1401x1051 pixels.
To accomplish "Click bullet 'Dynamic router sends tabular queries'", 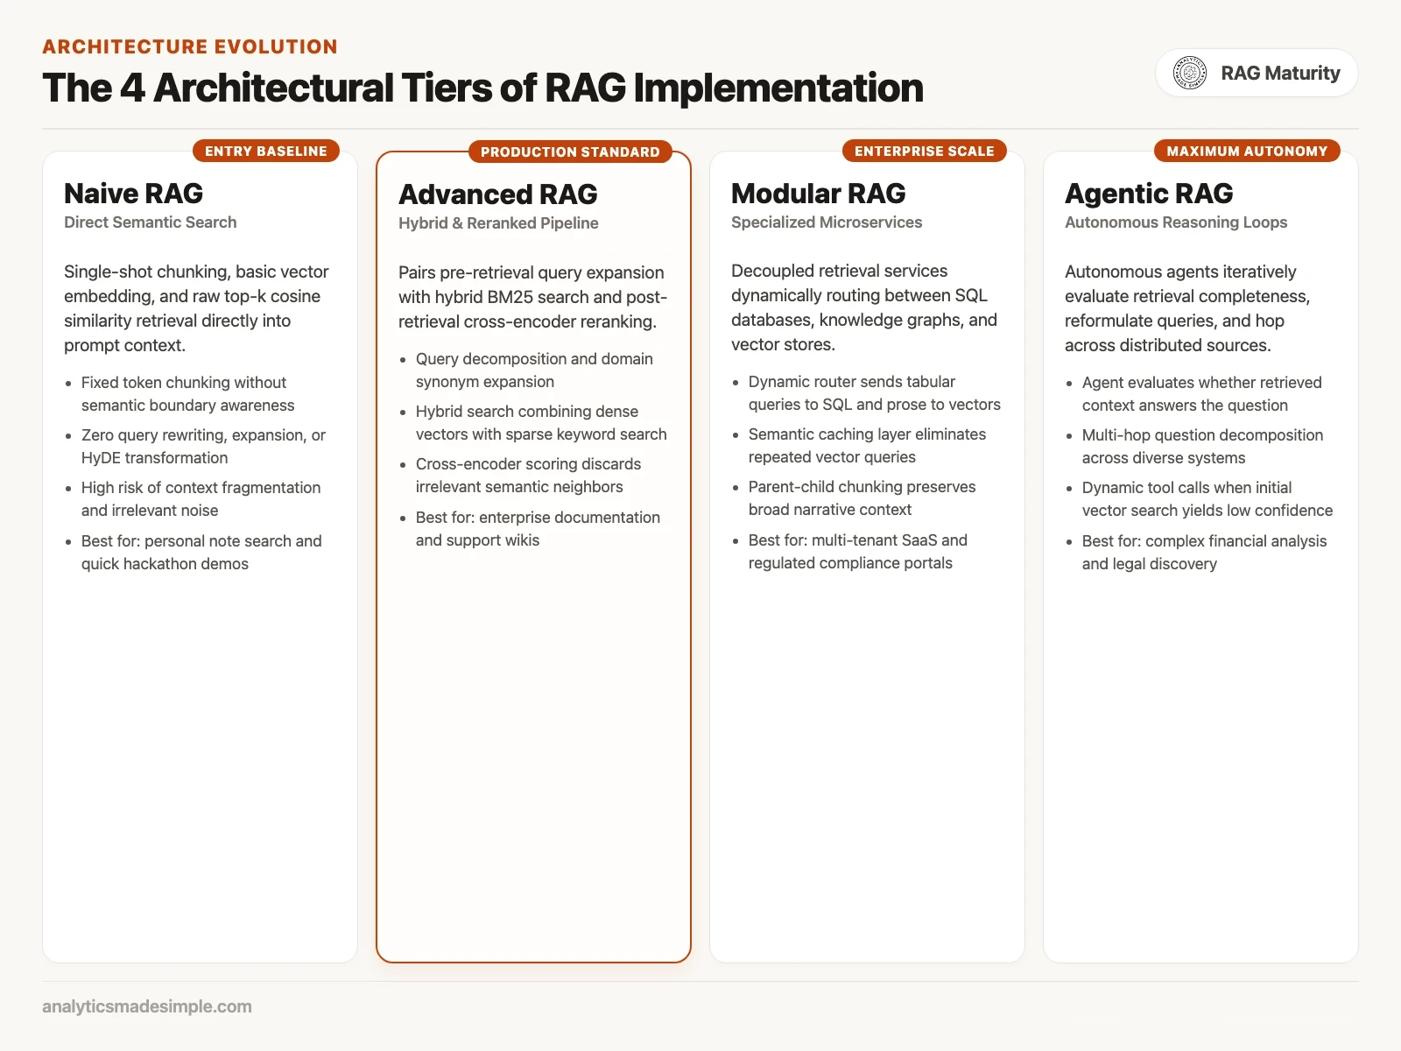I will pyautogui.click(x=874, y=393).
